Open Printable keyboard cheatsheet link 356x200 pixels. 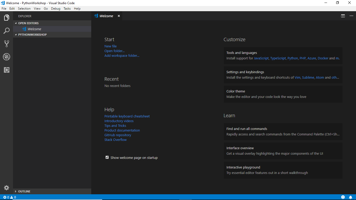(127, 116)
